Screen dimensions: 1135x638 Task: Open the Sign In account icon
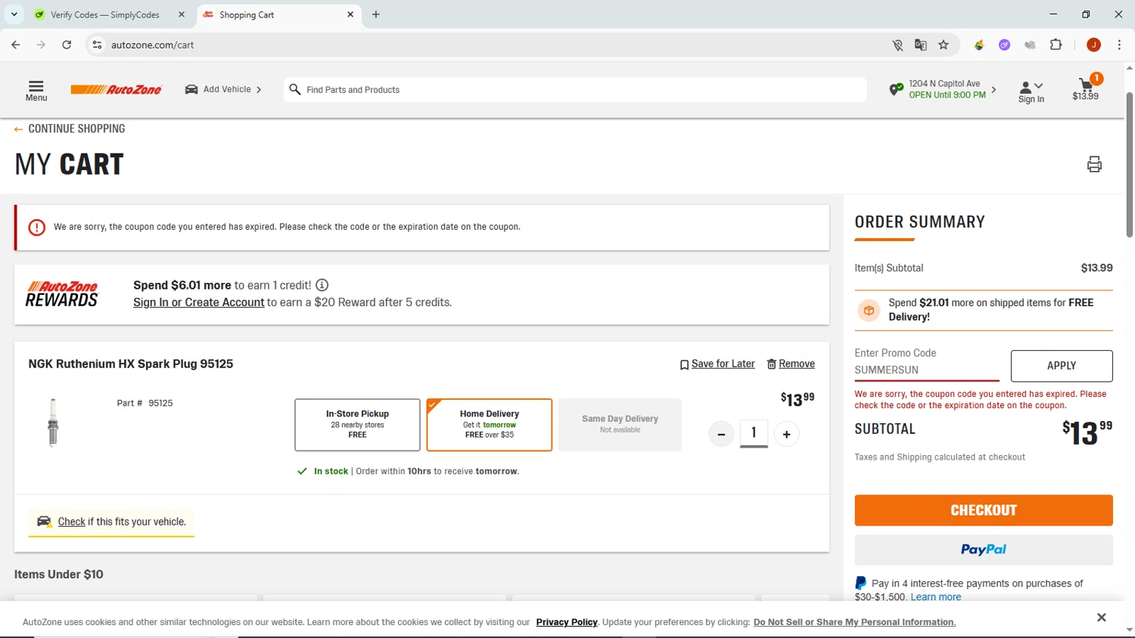(1025, 88)
